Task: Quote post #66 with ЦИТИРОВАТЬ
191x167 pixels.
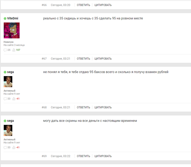Action: 103,5
